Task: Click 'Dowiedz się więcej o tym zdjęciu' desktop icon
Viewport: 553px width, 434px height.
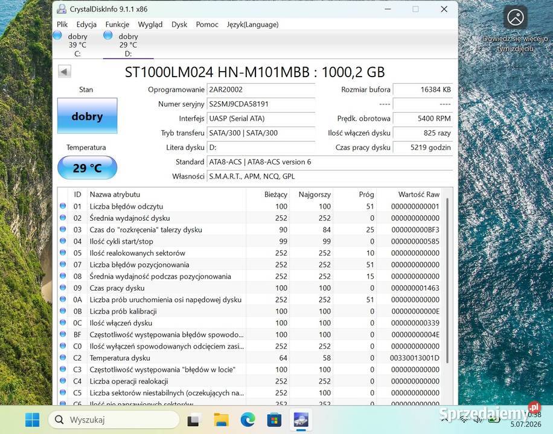Action: 515,29
